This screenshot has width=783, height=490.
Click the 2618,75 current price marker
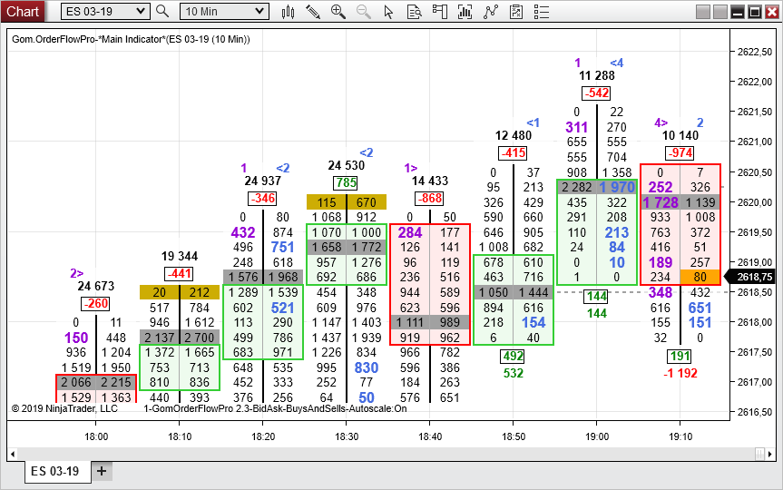pos(753,277)
